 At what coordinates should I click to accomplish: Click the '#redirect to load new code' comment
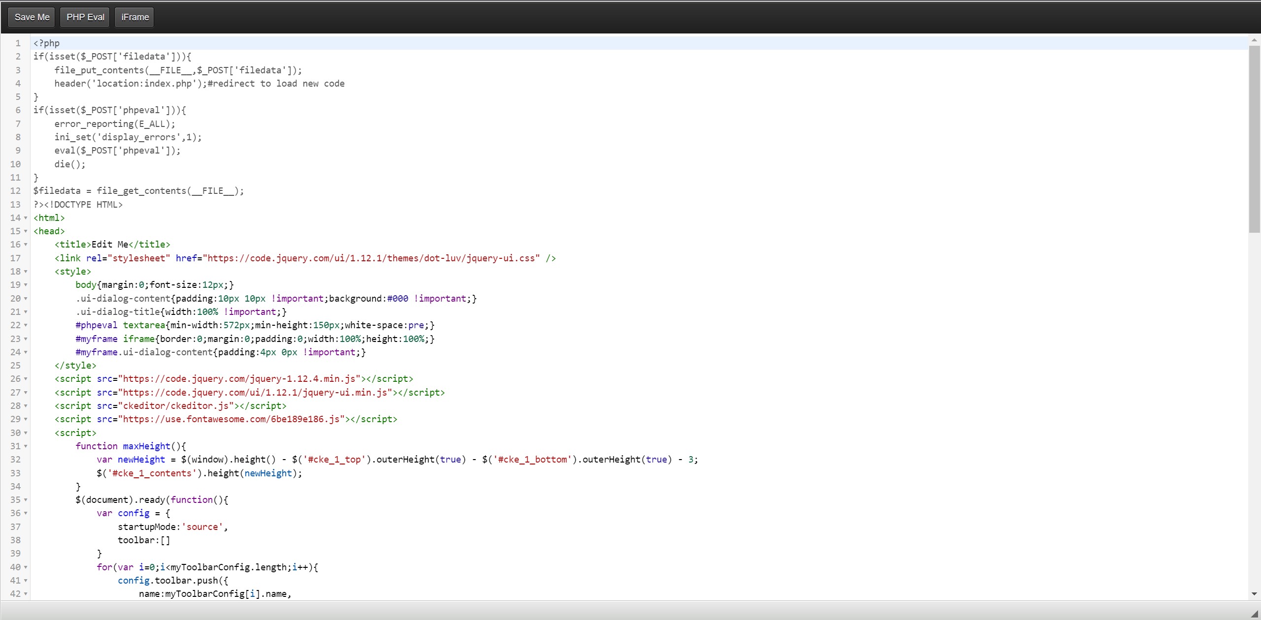tap(276, 84)
